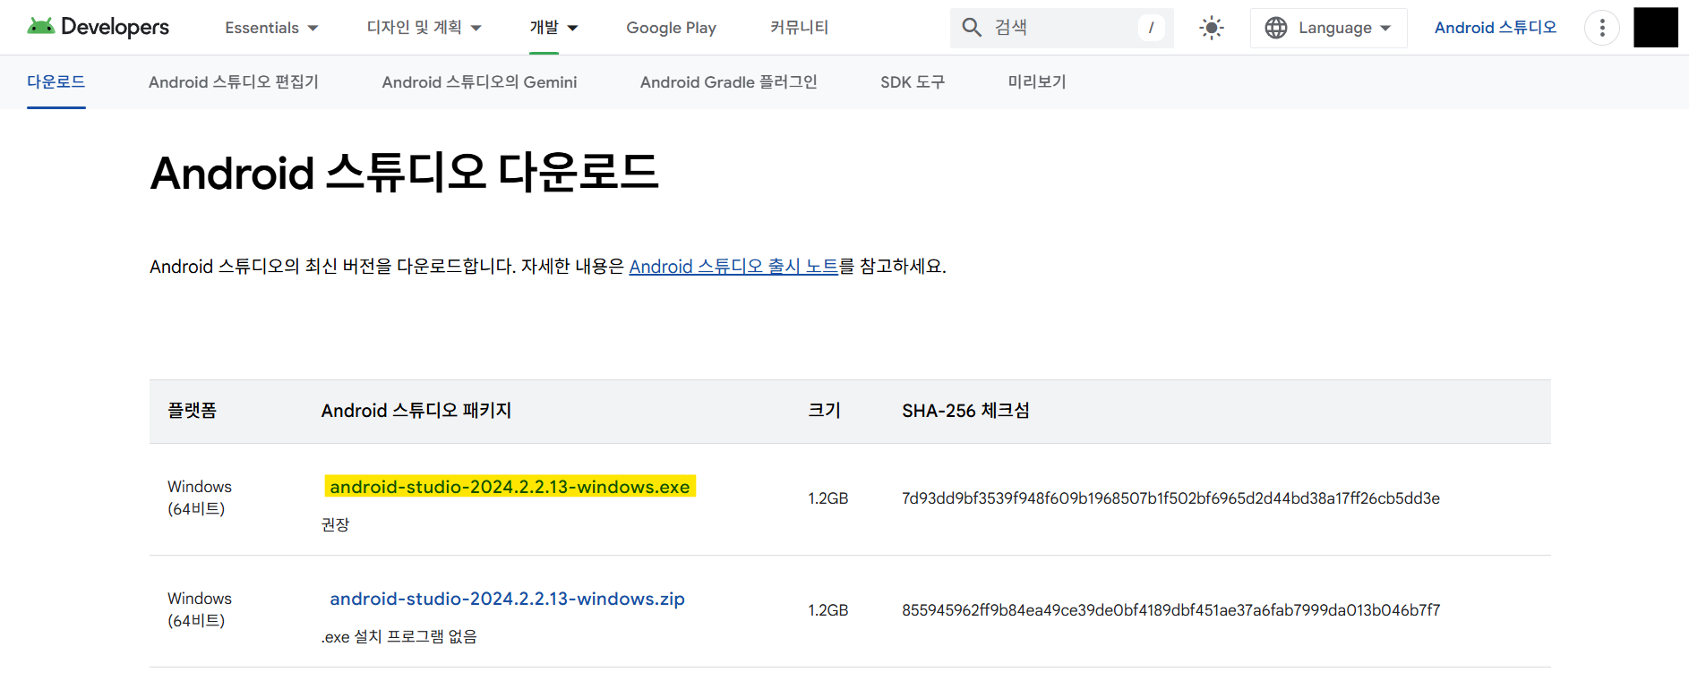Image resolution: width=1689 pixels, height=689 pixels.
Task: Click the checksum starting with 7d93dd9b
Action: [x=1170, y=498]
